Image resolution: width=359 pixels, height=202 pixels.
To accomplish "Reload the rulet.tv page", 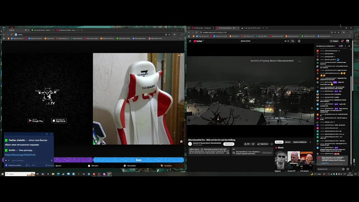I will 12,35.
